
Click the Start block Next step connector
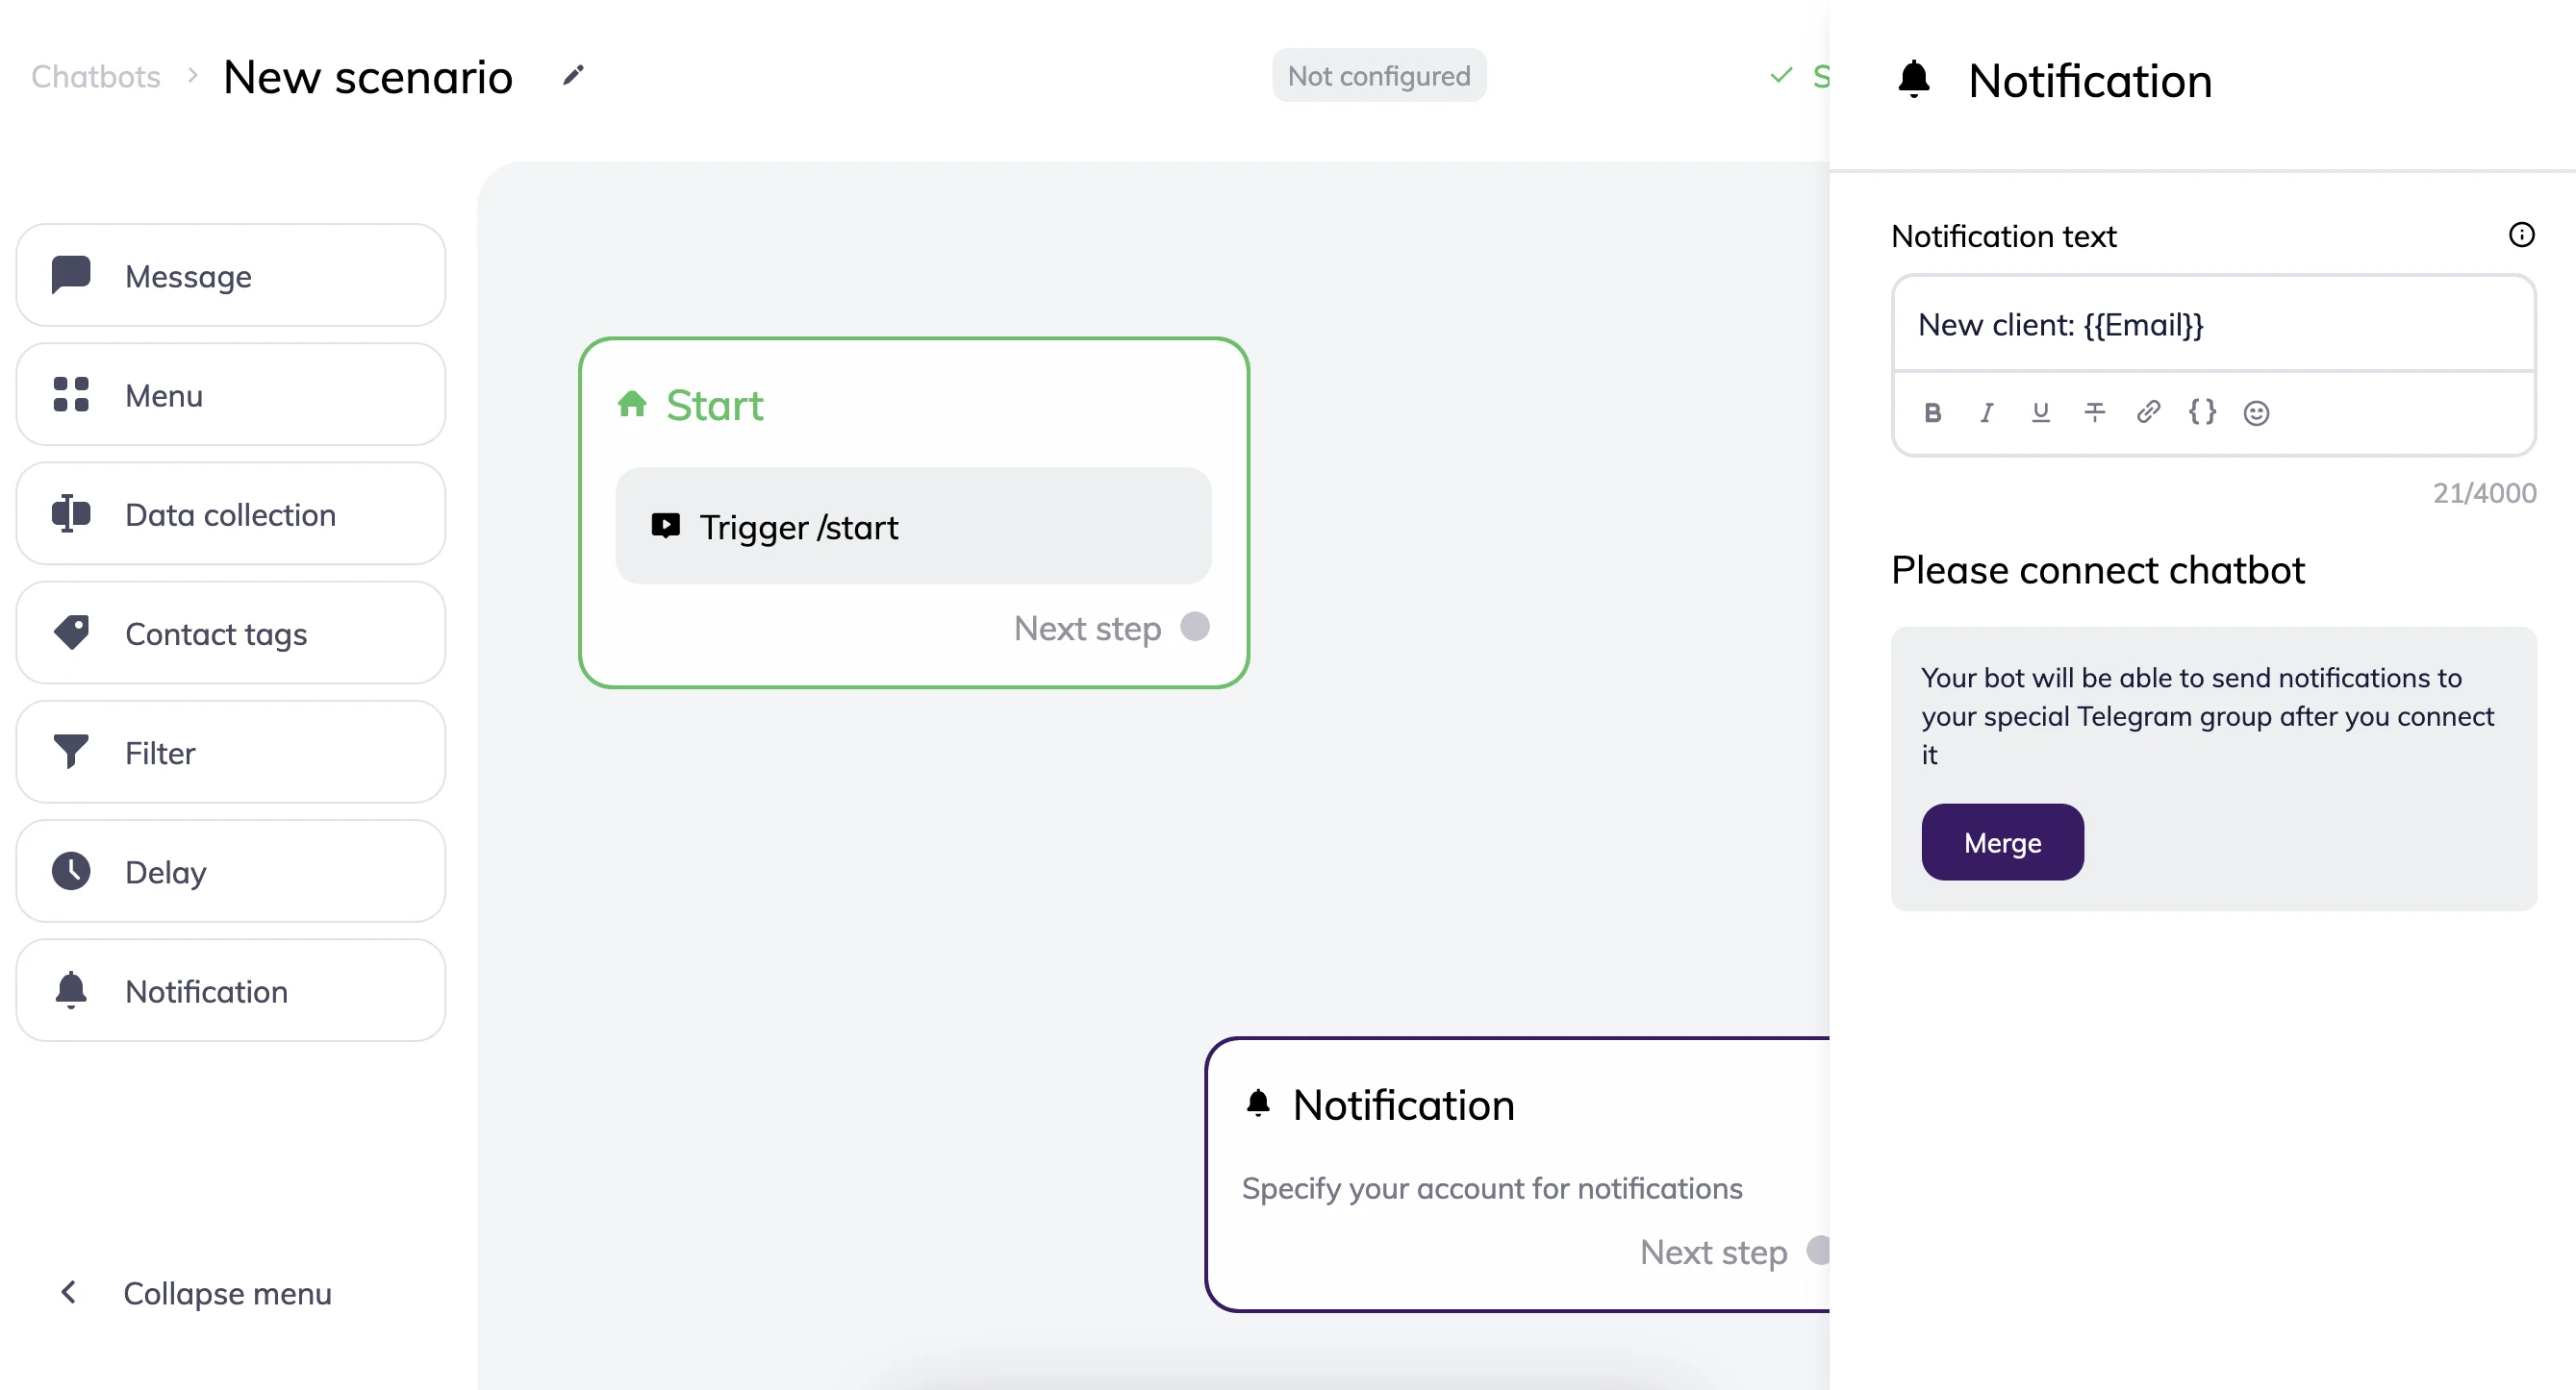point(1194,627)
